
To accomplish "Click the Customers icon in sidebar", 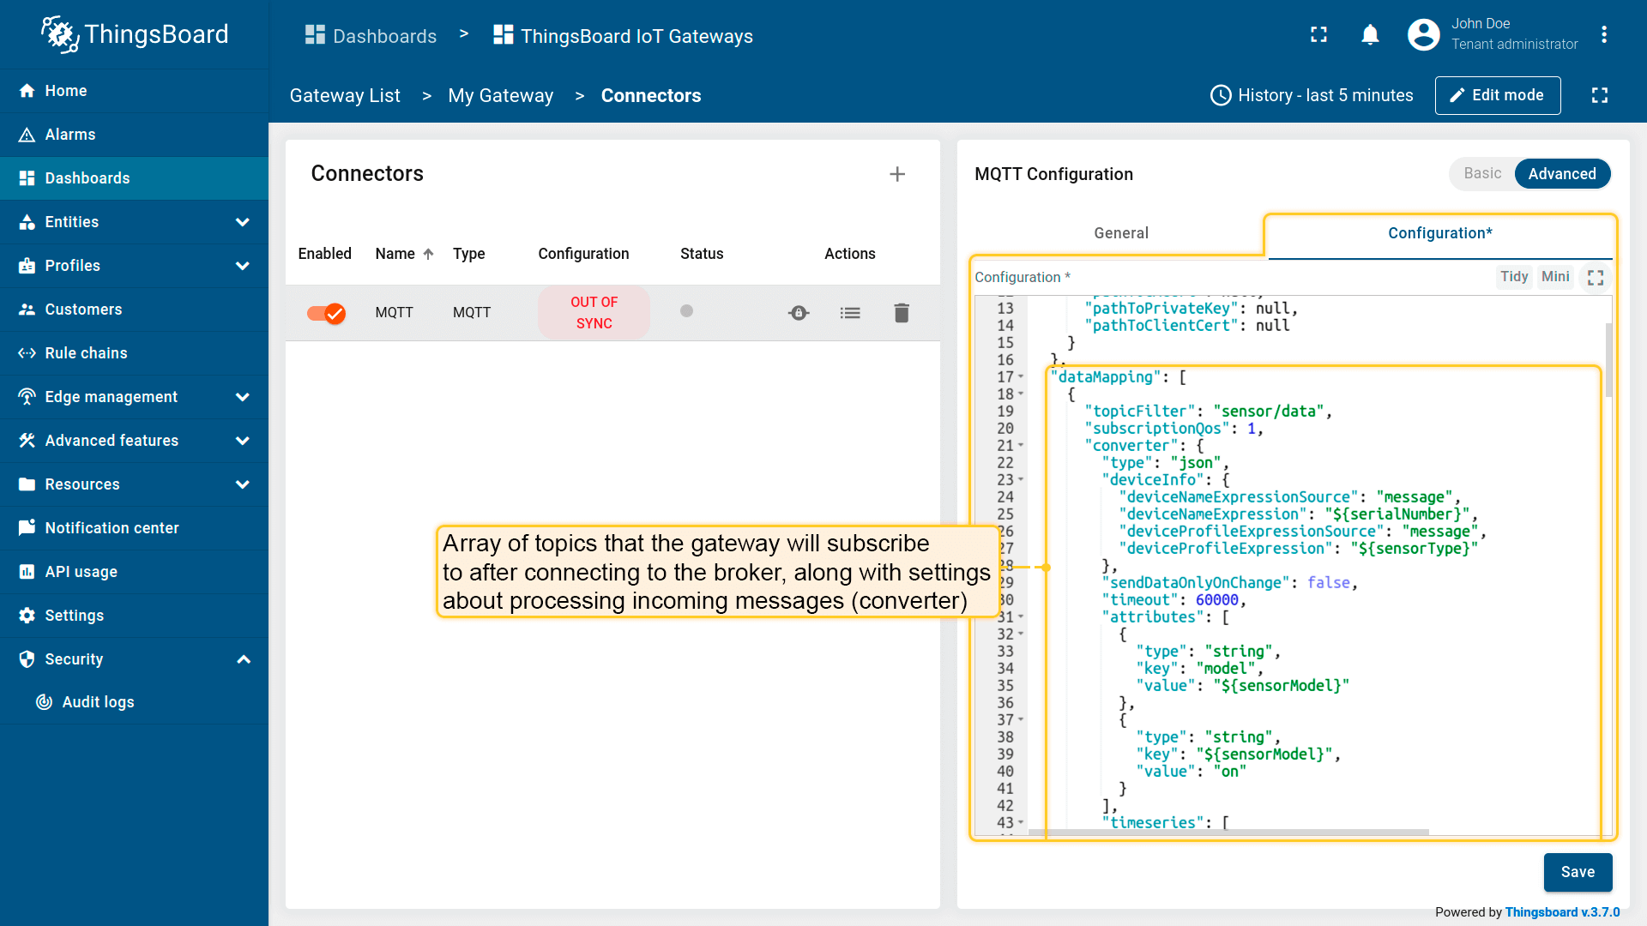I will pyautogui.click(x=27, y=310).
